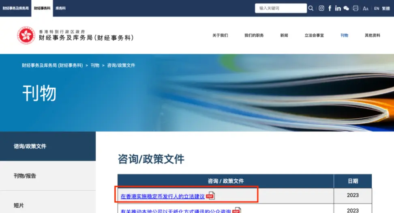
Task: Open the 关于我们 navigation menu
Action: (220, 35)
